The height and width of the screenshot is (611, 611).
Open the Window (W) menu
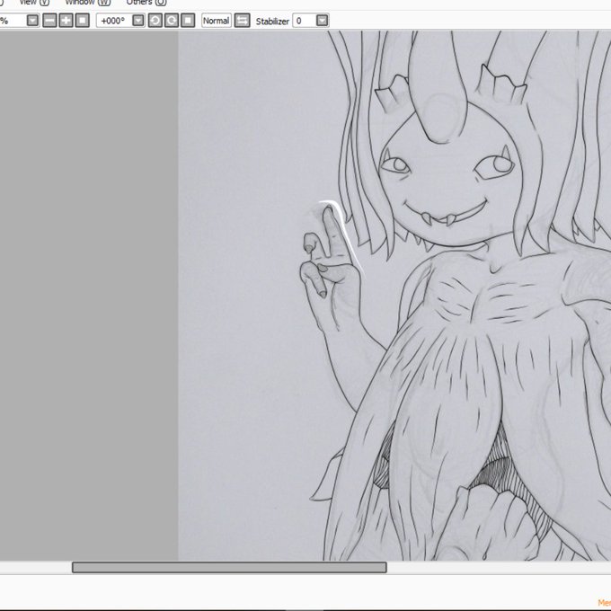[x=88, y=3]
